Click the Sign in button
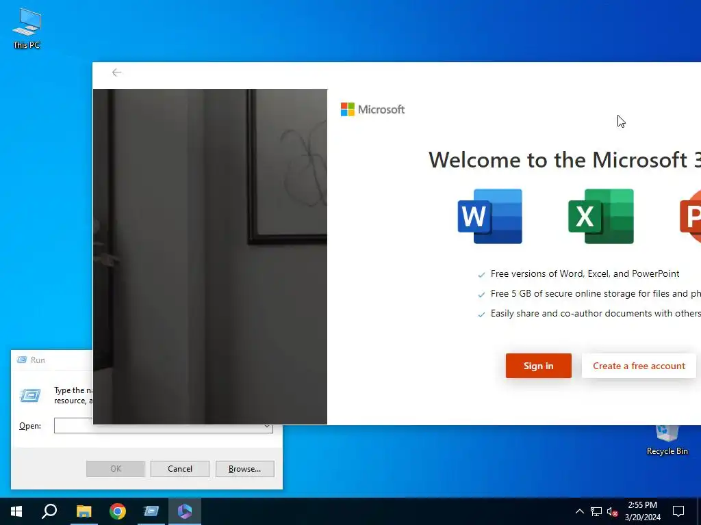The image size is (701, 525). (538, 366)
